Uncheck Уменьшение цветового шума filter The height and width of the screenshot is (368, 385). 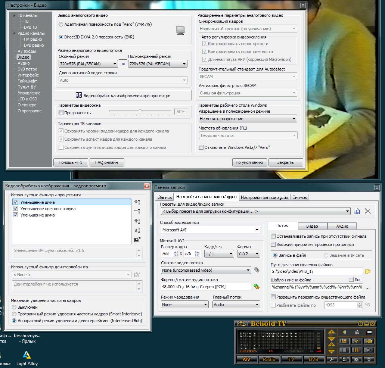[x=15, y=209]
